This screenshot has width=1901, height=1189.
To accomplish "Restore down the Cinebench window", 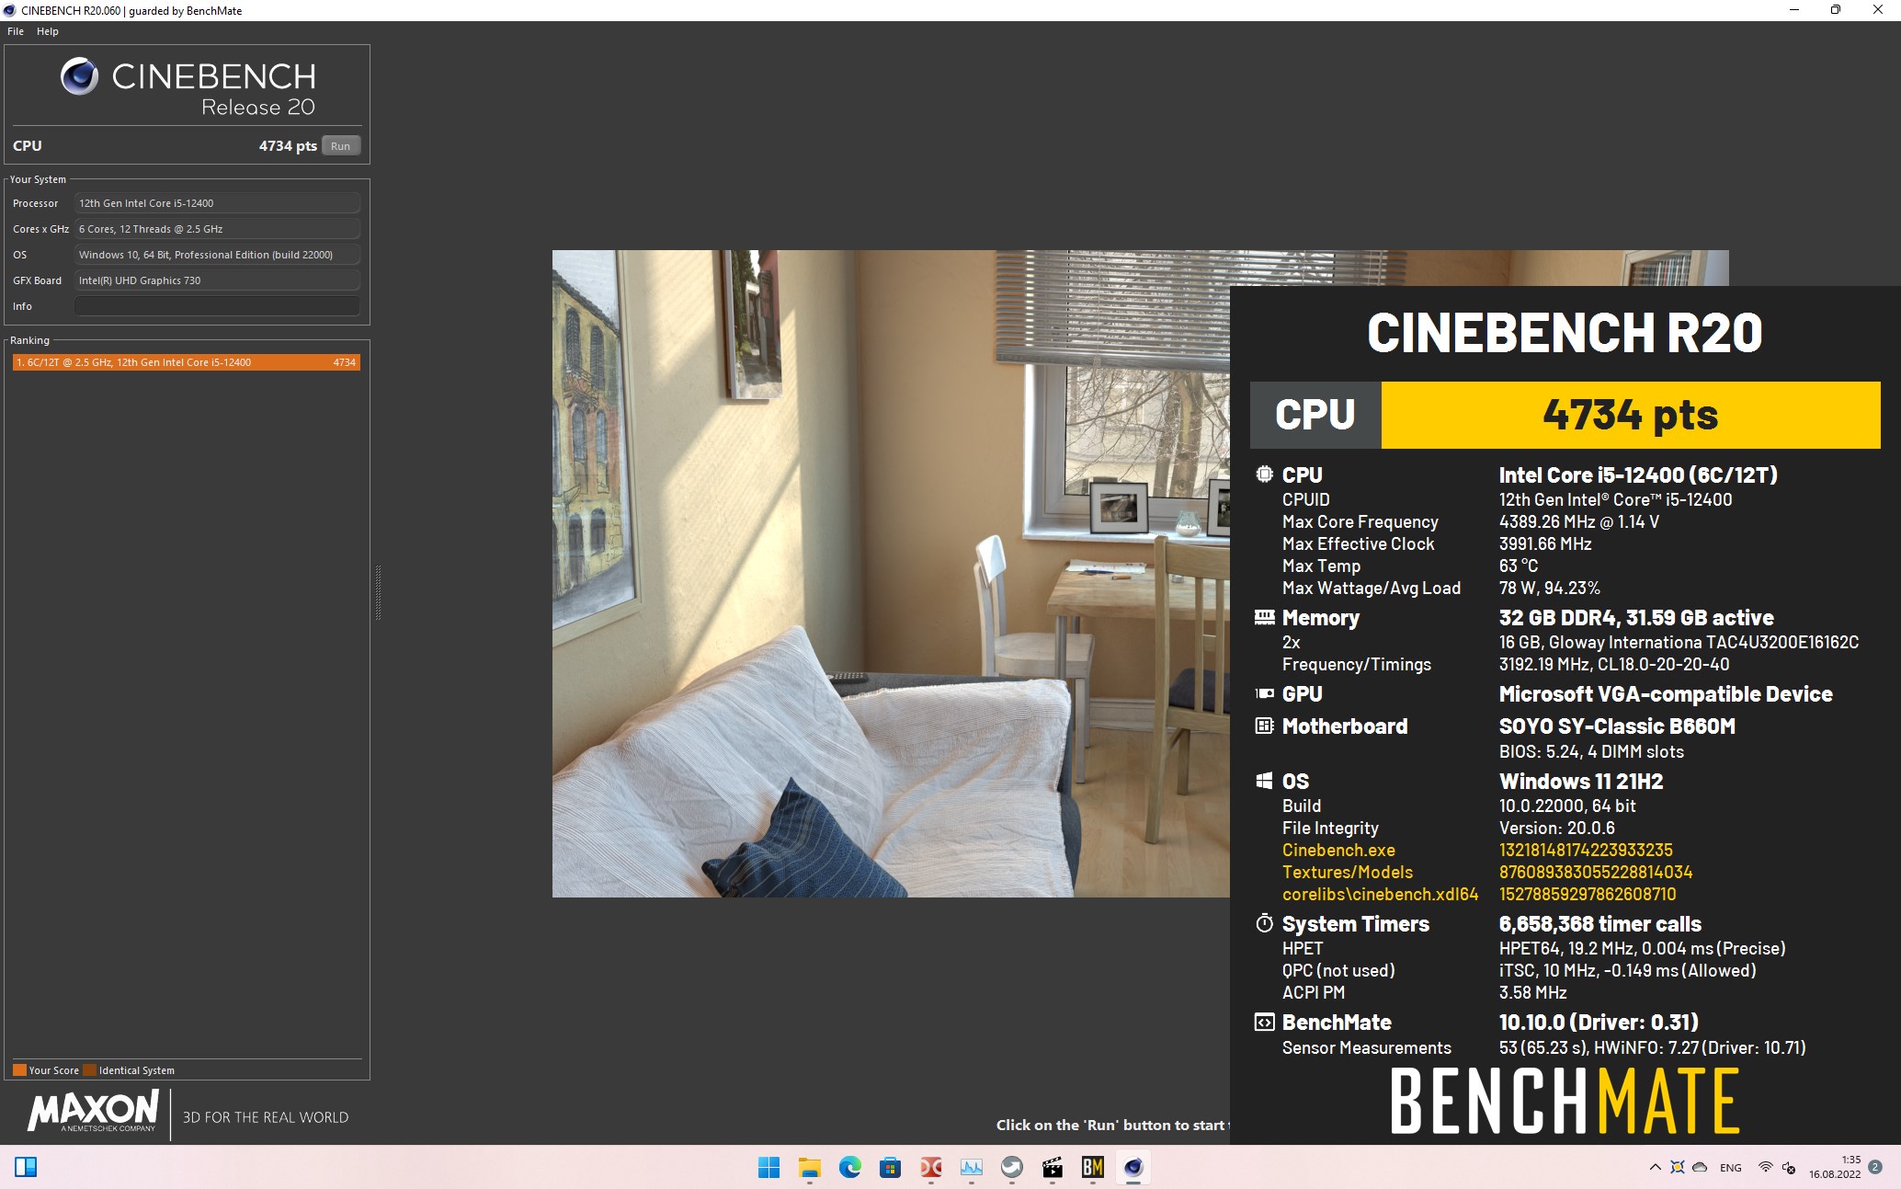I will click(1835, 10).
